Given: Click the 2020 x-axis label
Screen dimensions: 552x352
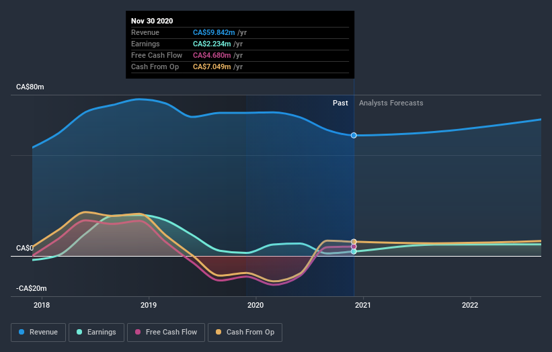Looking at the screenshot, I should (255, 305).
